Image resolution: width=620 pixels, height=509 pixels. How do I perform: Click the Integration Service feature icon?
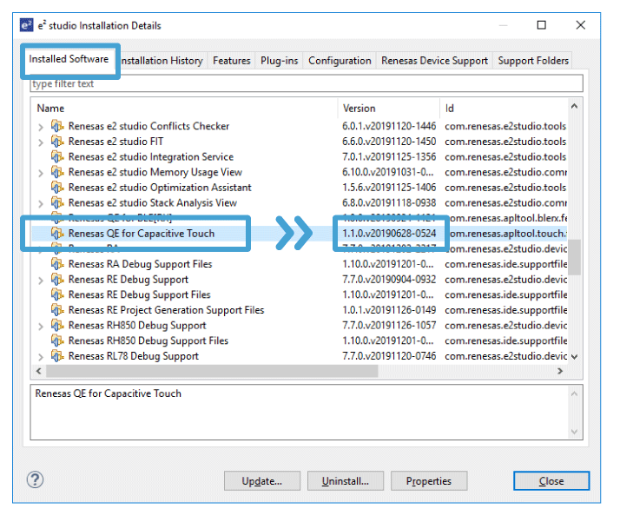tap(57, 157)
